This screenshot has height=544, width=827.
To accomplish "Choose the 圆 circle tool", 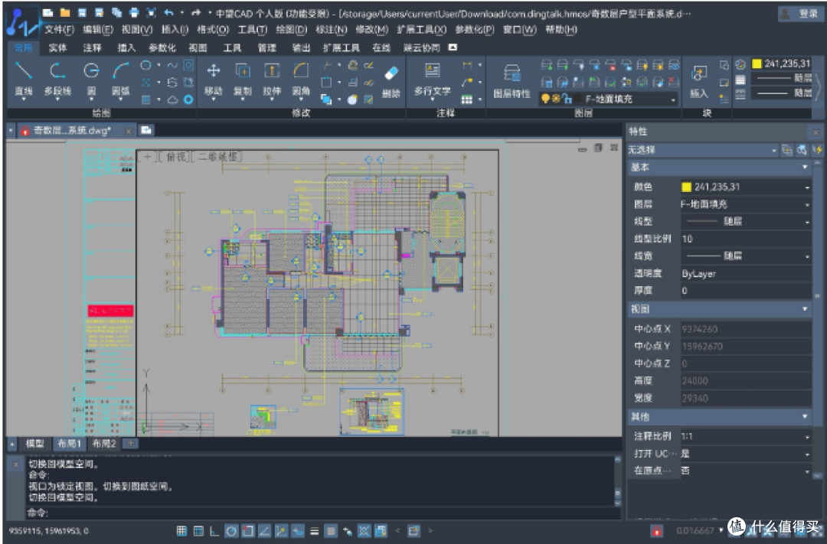I will tap(91, 79).
